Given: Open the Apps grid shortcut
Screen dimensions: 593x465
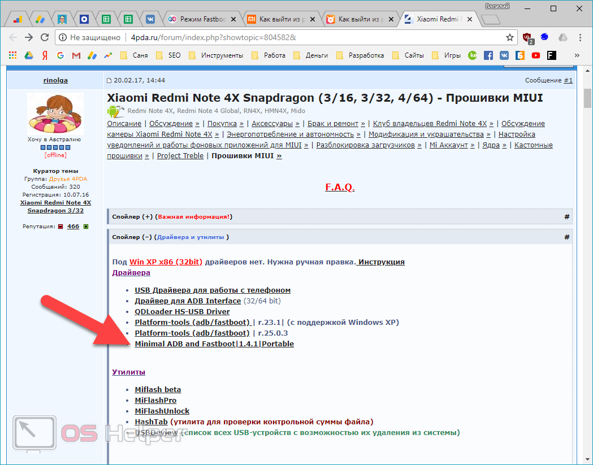Looking at the screenshot, I should click(x=13, y=55).
